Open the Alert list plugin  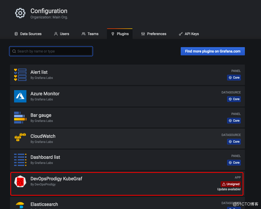coord(127,75)
